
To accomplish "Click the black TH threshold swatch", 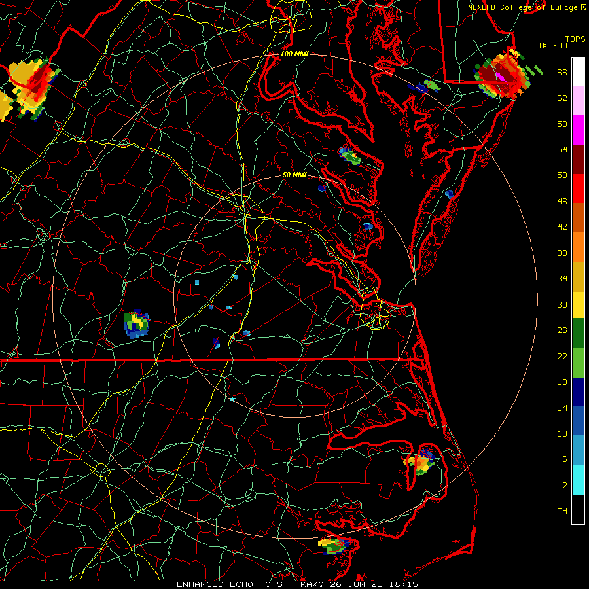I will (578, 509).
